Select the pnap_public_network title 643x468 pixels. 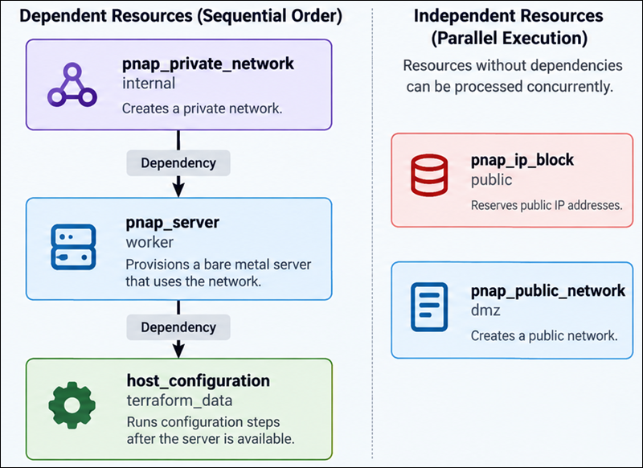[548, 291]
